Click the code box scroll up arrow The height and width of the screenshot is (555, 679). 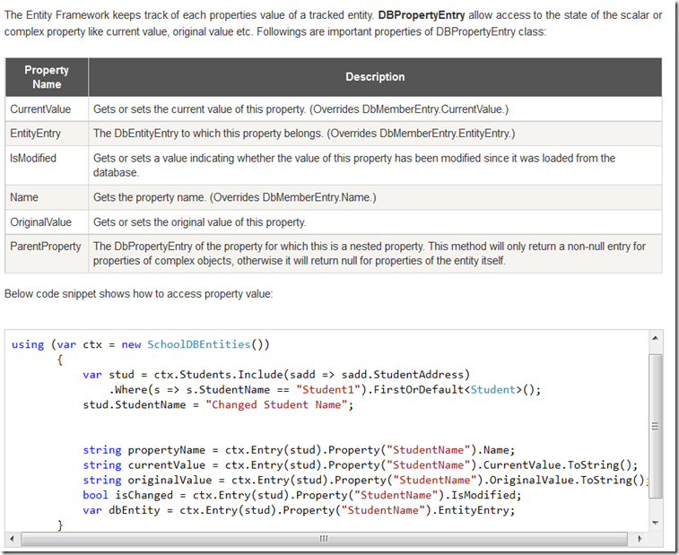655,338
